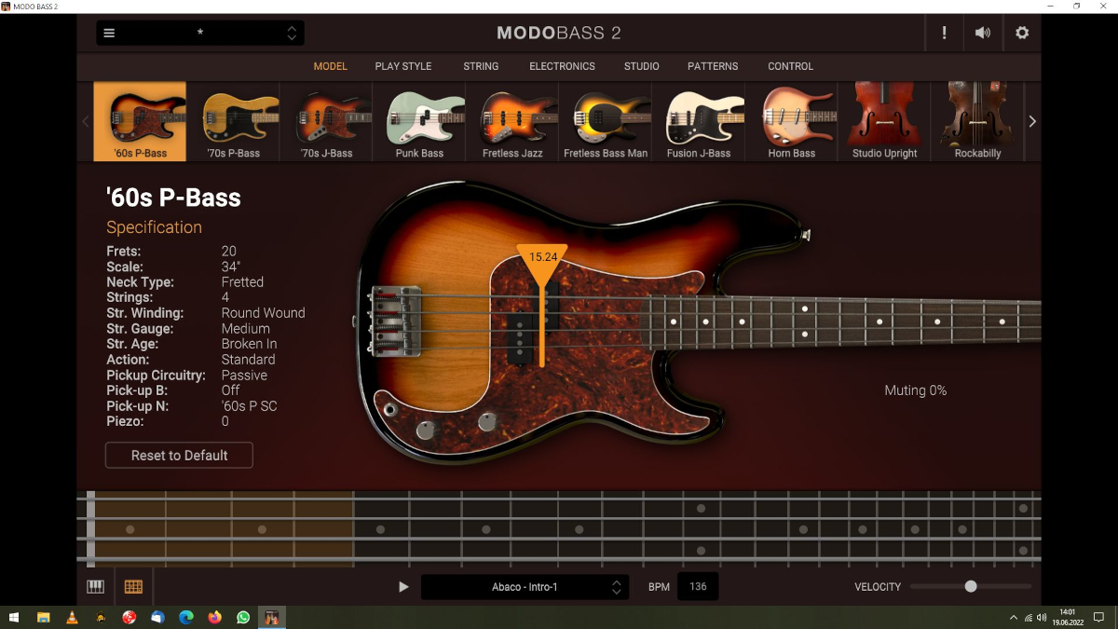Pick the Fusion J-Bass model

pyautogui.click(x=699, y=121)
